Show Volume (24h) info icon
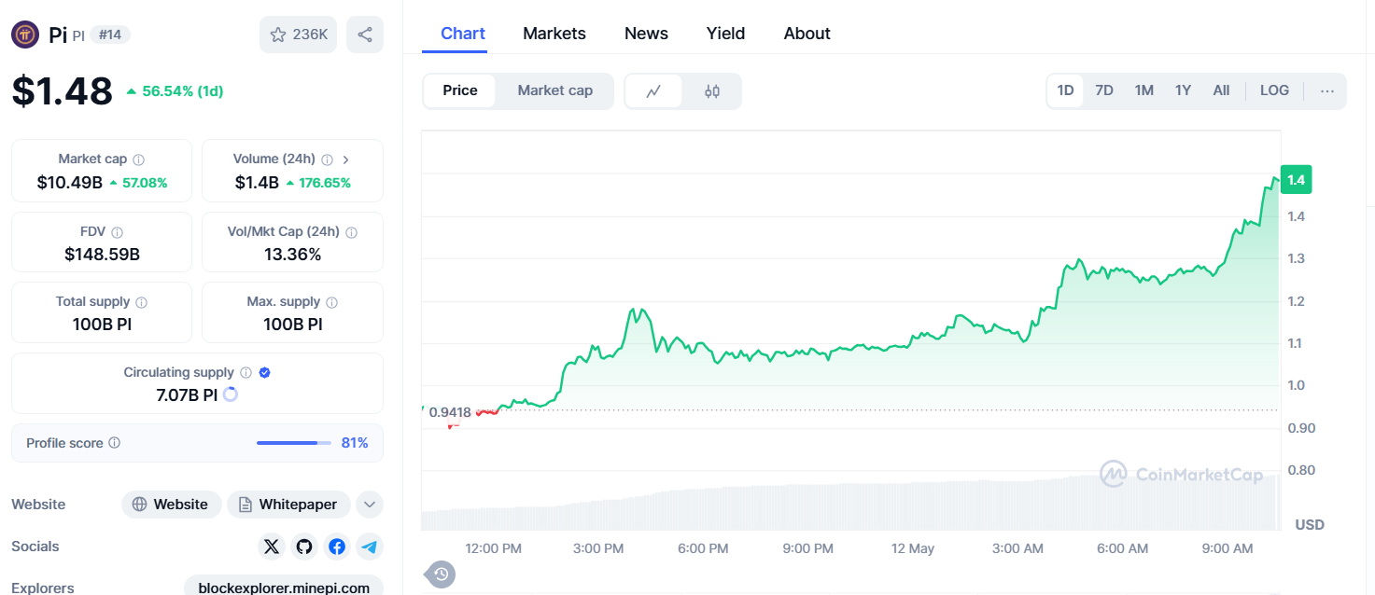Image resolution: width=1375 pixels, height=595 pixels. pos(327,159)
